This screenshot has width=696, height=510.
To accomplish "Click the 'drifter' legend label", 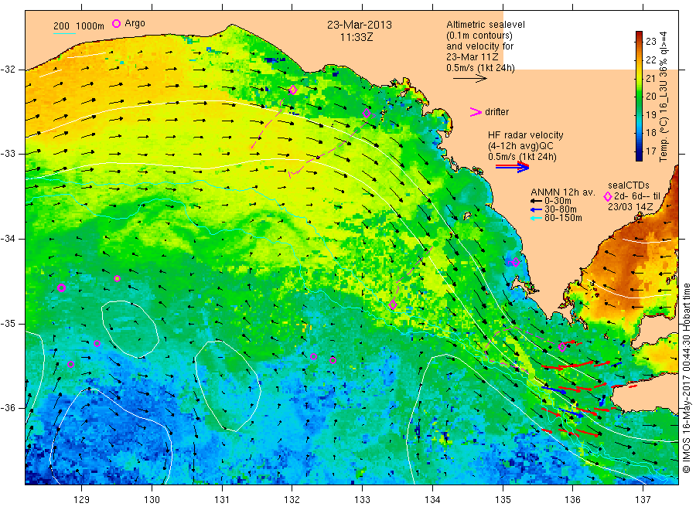I will tap(496, 112).
